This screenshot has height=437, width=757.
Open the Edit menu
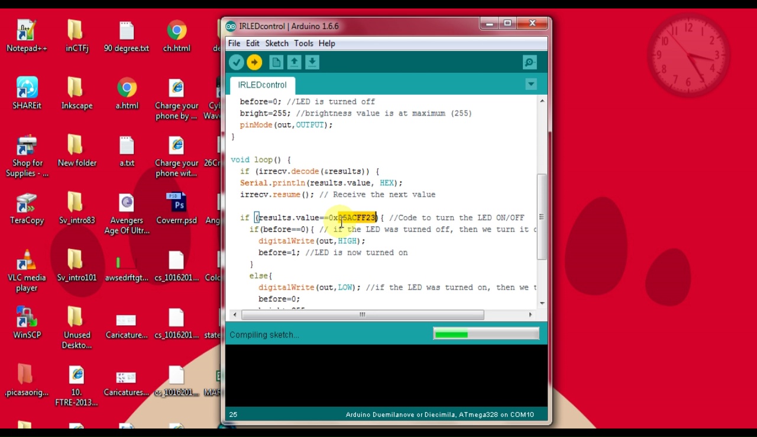[253, 43]
